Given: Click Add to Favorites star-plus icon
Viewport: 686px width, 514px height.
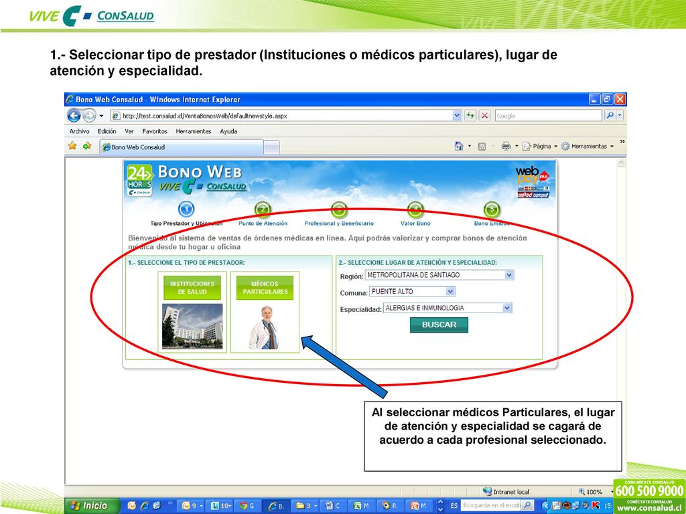Looking at the screenshot, I should [87, 146].
